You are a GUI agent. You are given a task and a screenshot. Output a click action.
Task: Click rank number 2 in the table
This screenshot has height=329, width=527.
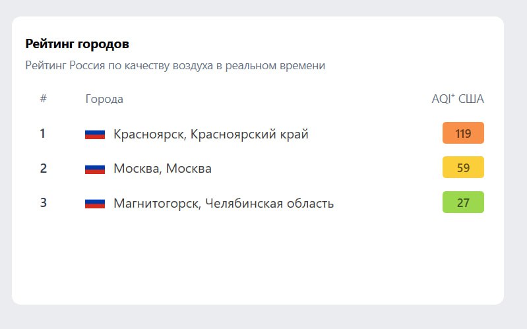(43, 168)
